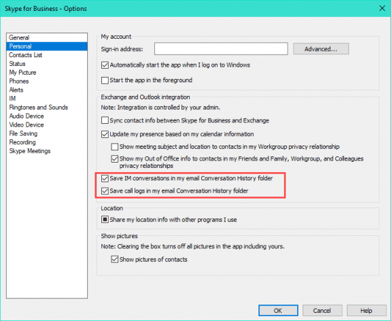Uncheck Save call logs in Conversation History
391x321 pixels.
point(105,191)
